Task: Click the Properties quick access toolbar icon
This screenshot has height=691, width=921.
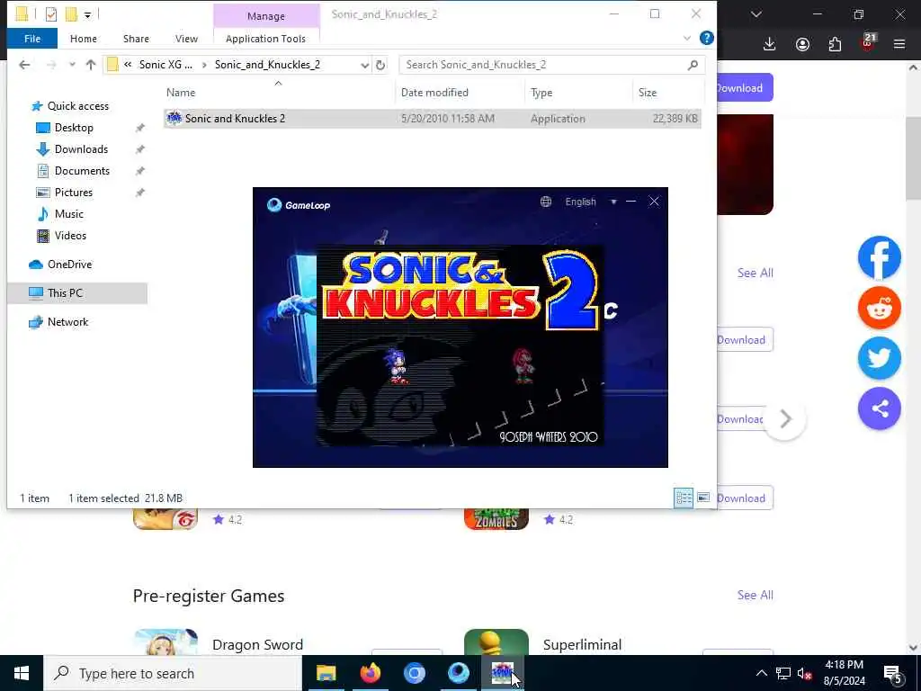Action: [x=51, y=14]
